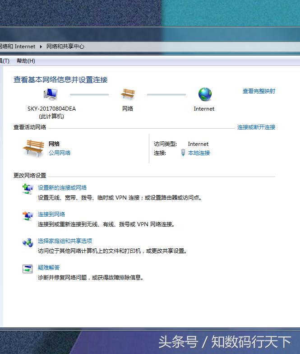Click the bench icon in the network map
Viewport: 300px width, 354px height.
(128, 94)
